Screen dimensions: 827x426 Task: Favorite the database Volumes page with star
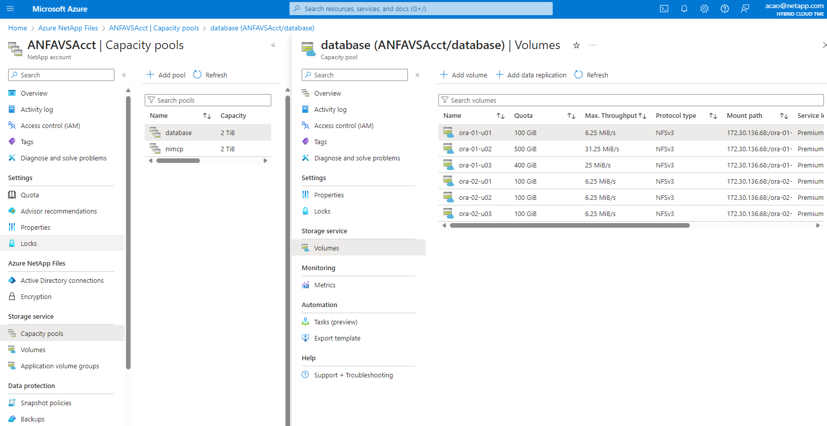[x=576, y=45]
